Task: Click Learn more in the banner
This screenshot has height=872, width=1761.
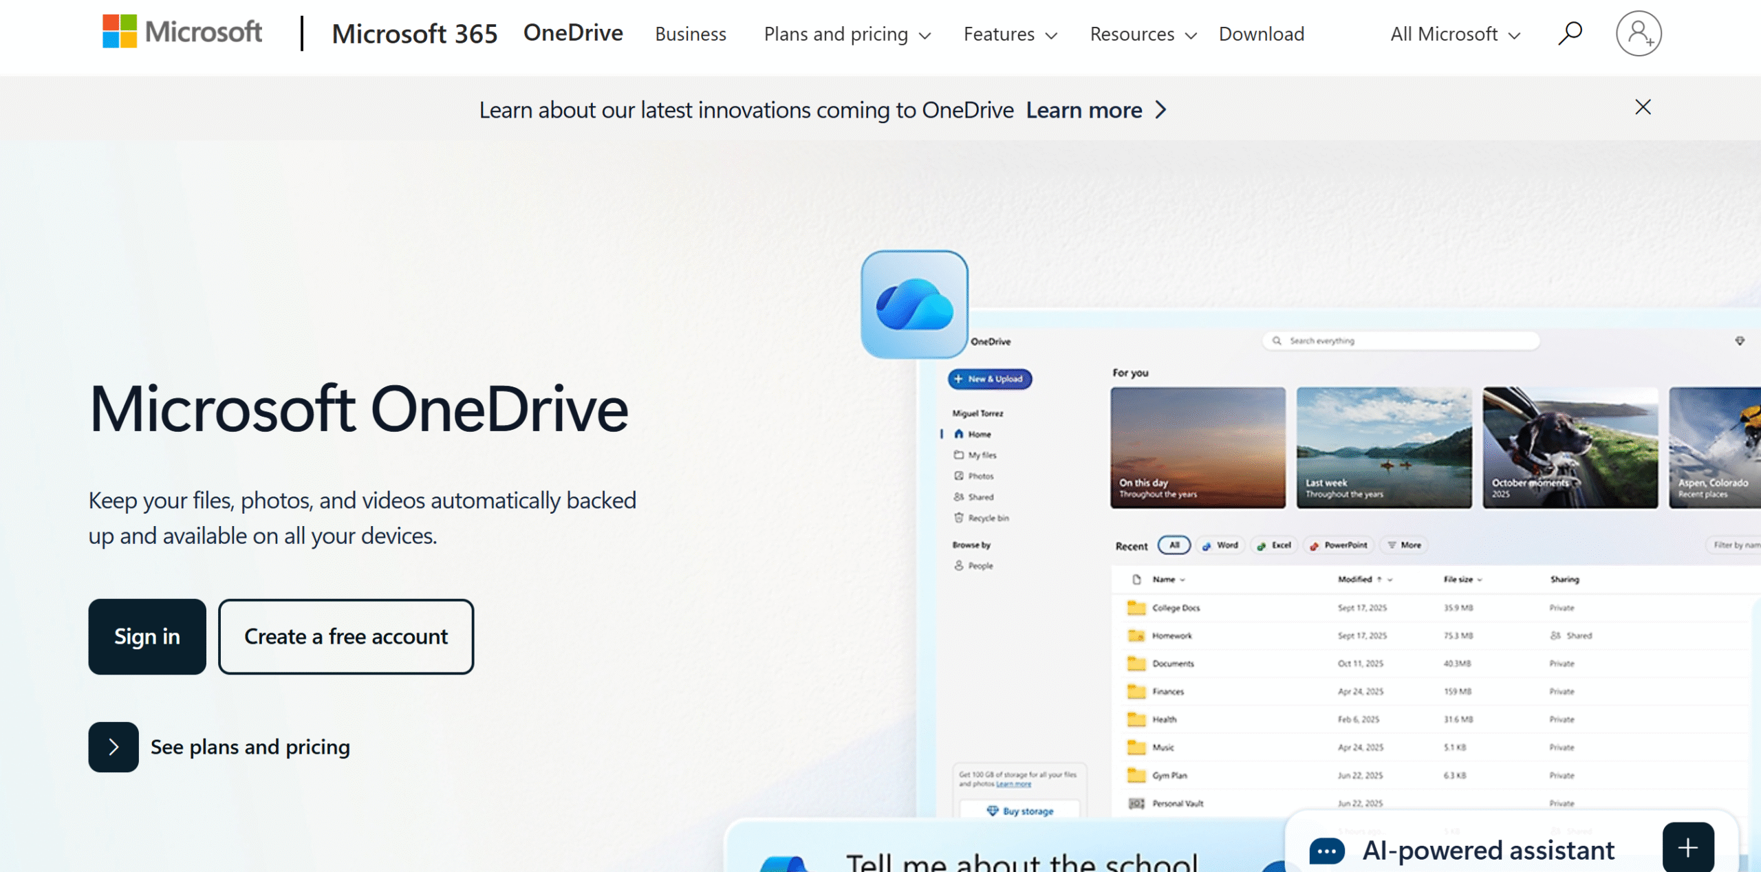Action: coord(1084,110)
